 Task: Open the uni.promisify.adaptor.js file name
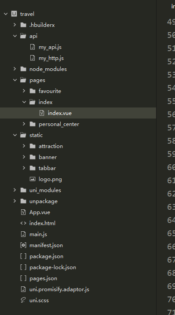click(x=59, y=289)
